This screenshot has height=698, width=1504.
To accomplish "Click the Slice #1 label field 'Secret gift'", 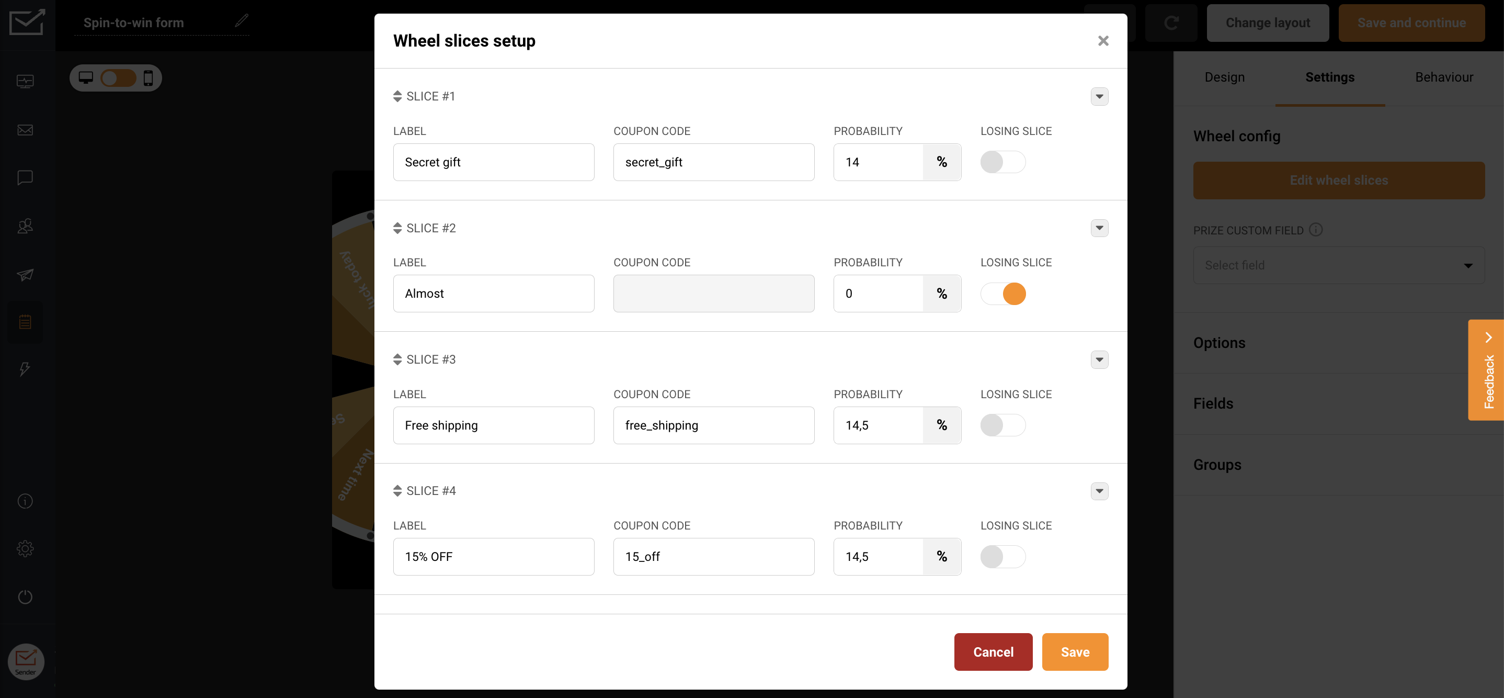I will pos(493,162).
